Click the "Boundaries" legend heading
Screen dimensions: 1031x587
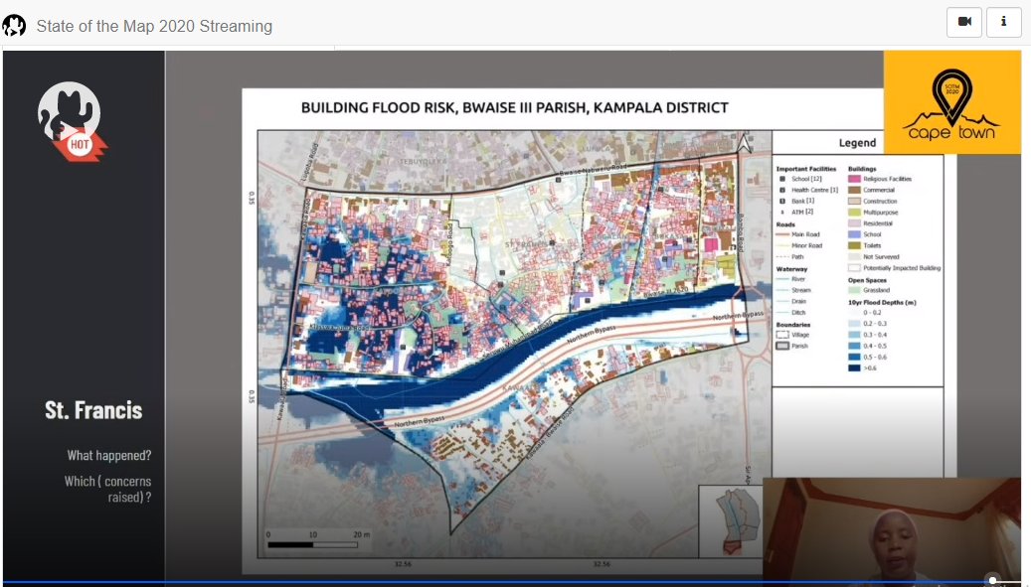point(793,325)
